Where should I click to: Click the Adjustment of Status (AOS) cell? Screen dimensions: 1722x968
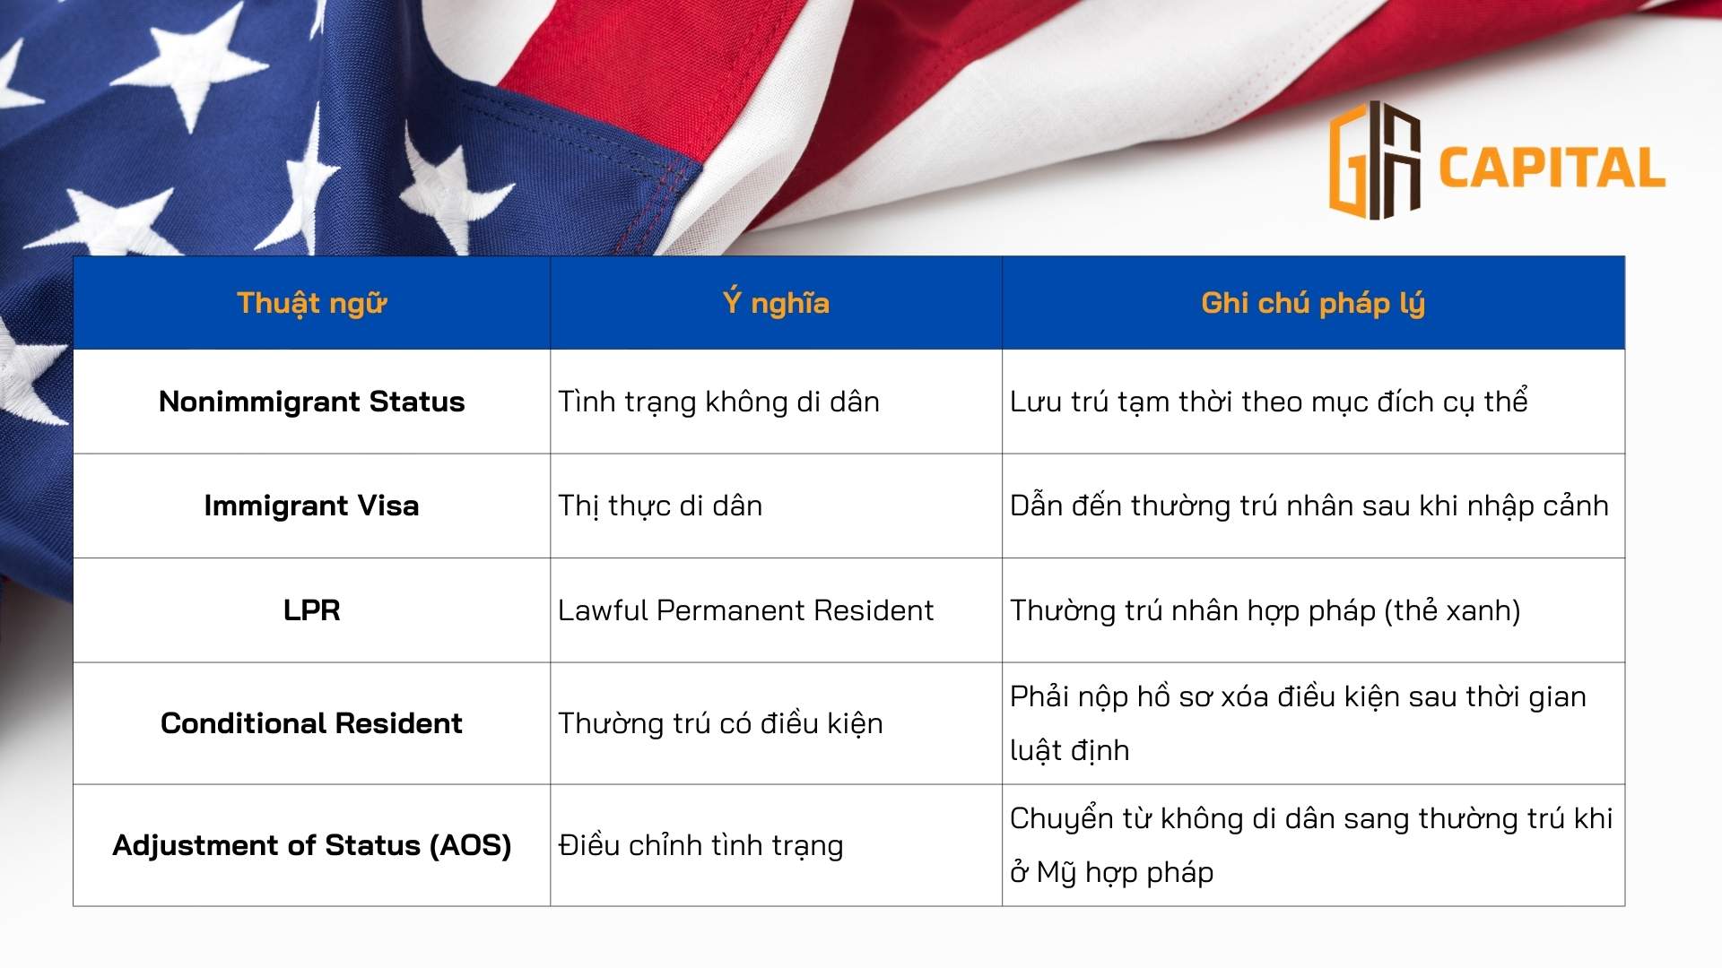point(311,845)
